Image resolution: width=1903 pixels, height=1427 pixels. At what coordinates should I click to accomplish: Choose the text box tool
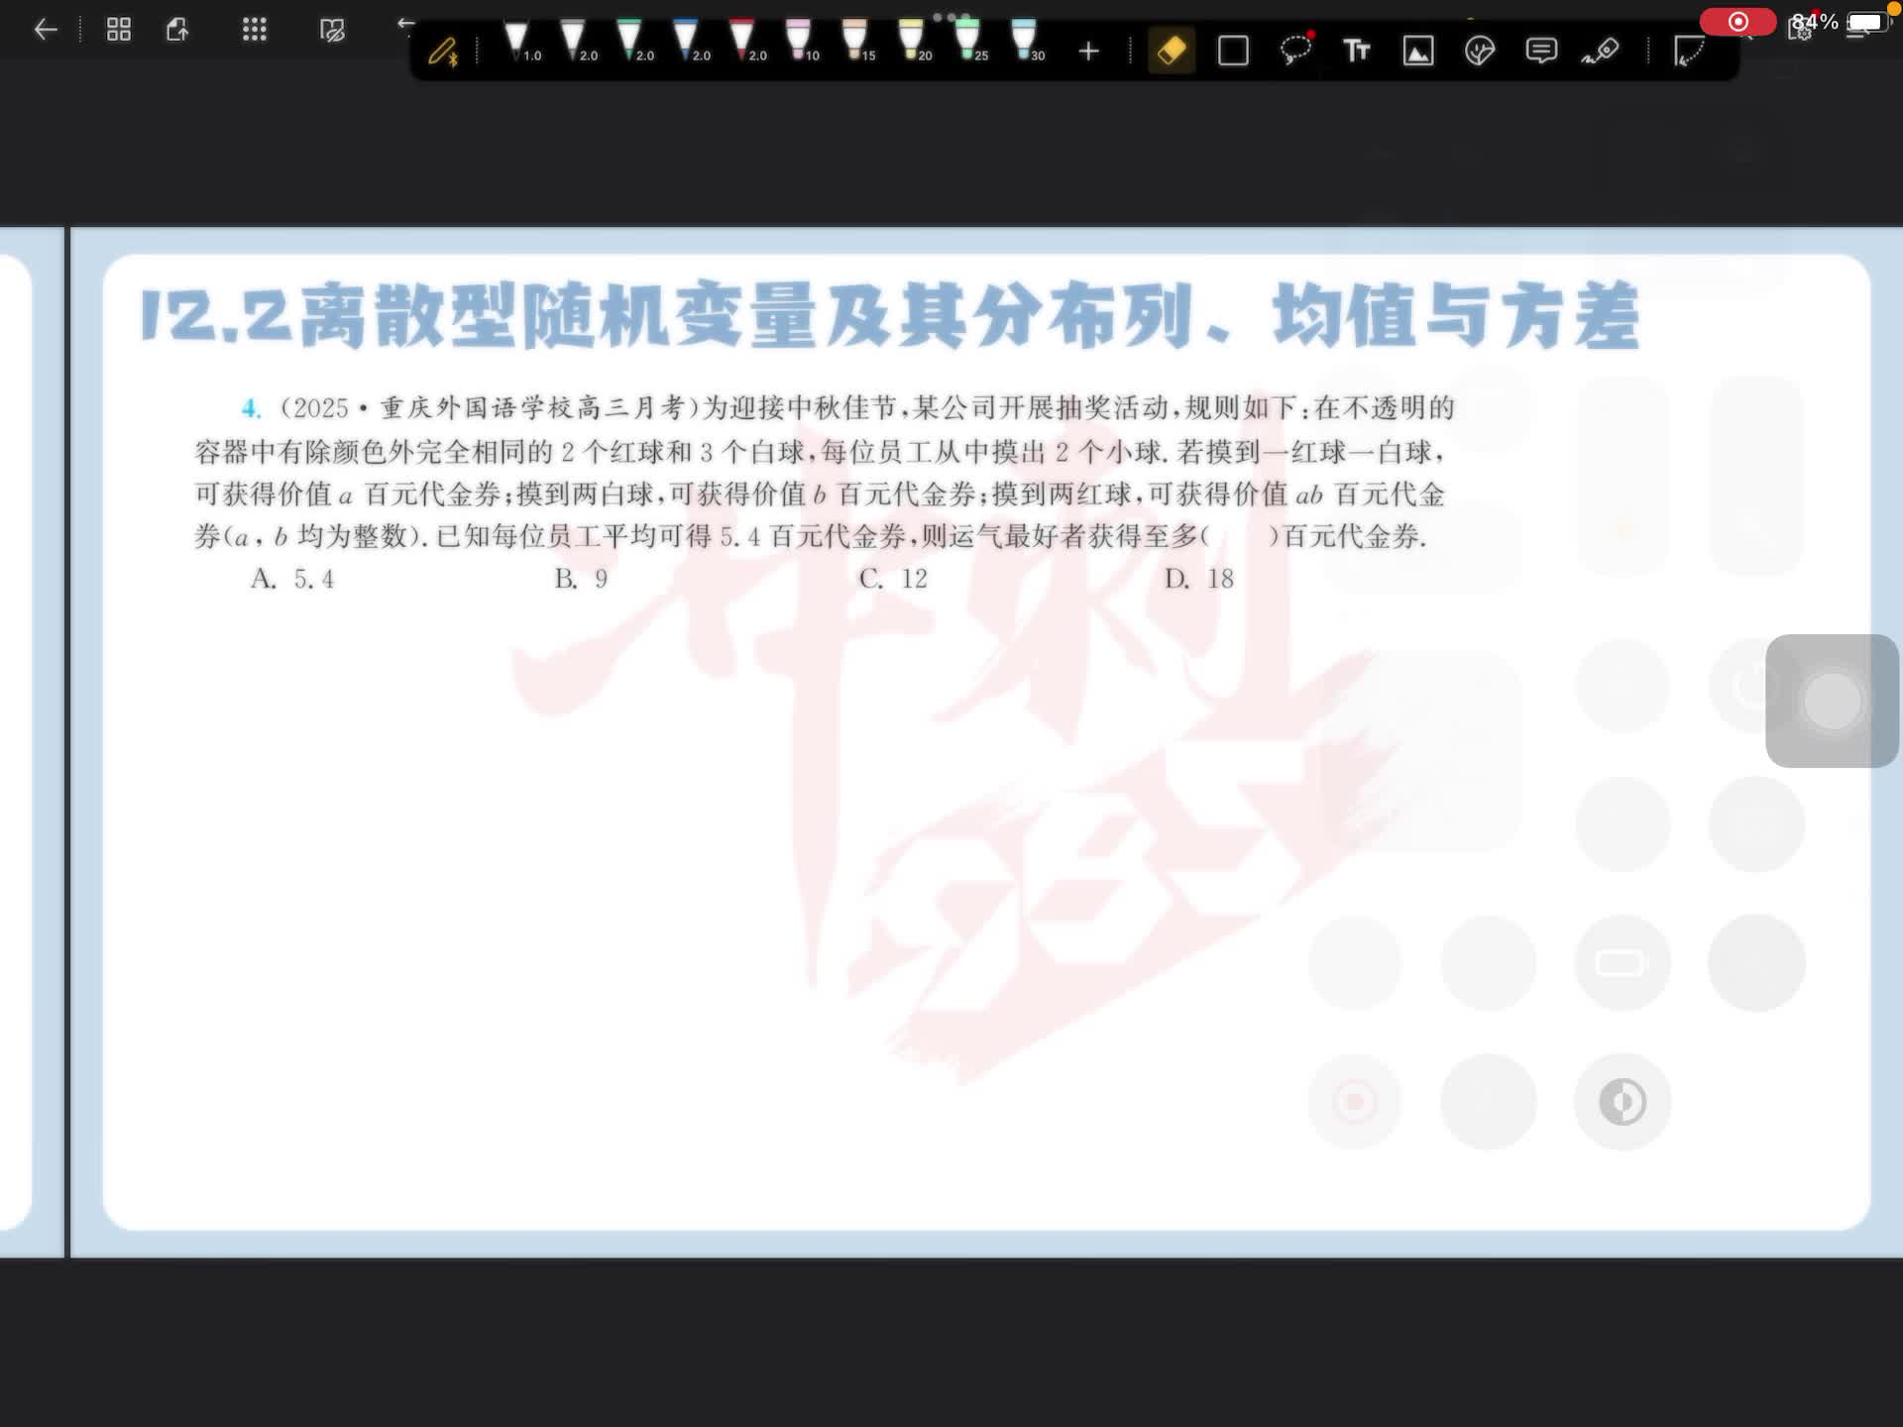1356,51
